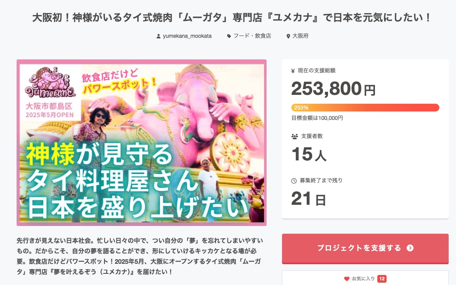
Task: Click the tag icon before フード・飲食店
Action: click(229, 36)
